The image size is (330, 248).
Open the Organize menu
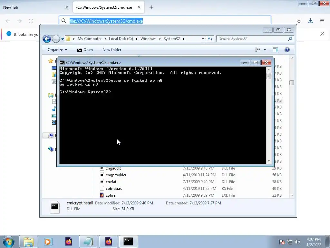pyautogui.click(x=57, y=50)
